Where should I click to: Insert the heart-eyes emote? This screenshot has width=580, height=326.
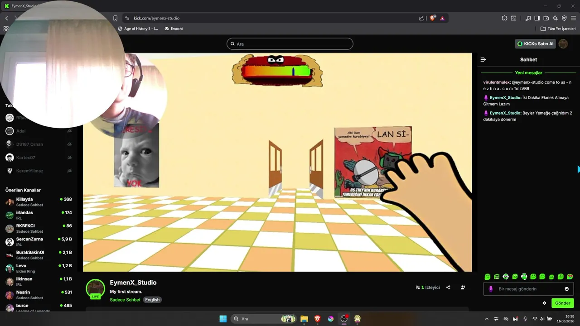pyautogui.click(x=570, y=277)
